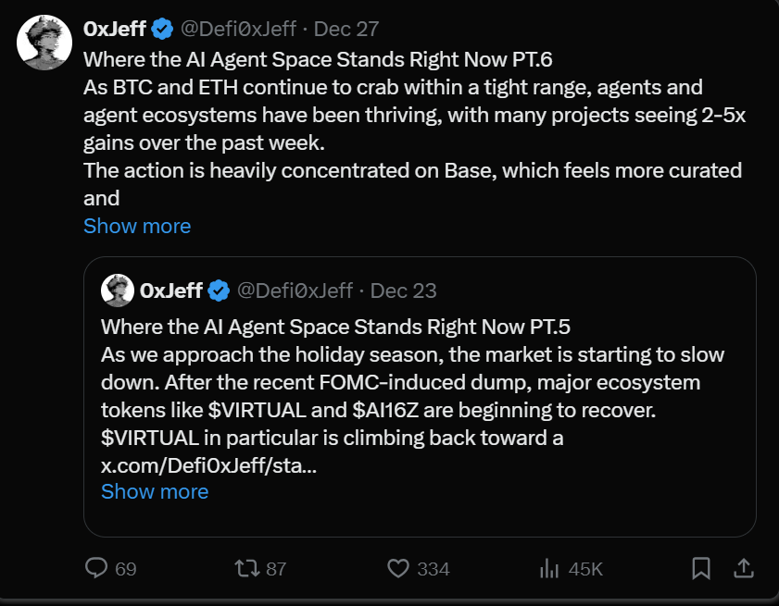The image size is (779, 606).
Task: Open 0xJeff's main profile avatar
Action: (x=45, y=43)
